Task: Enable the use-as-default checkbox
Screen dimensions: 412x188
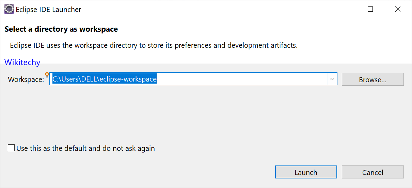Action: coord(11,148)
